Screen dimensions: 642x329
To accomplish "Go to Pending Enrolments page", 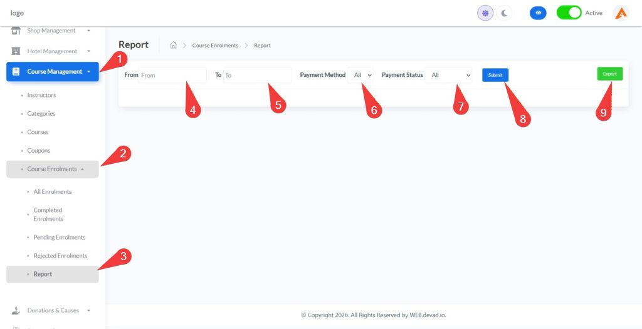I will click(x=59, y=237).
